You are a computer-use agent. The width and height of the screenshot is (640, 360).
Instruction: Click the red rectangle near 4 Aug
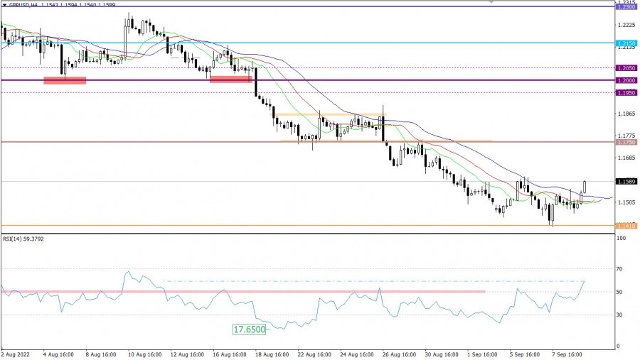click(65, 80)
